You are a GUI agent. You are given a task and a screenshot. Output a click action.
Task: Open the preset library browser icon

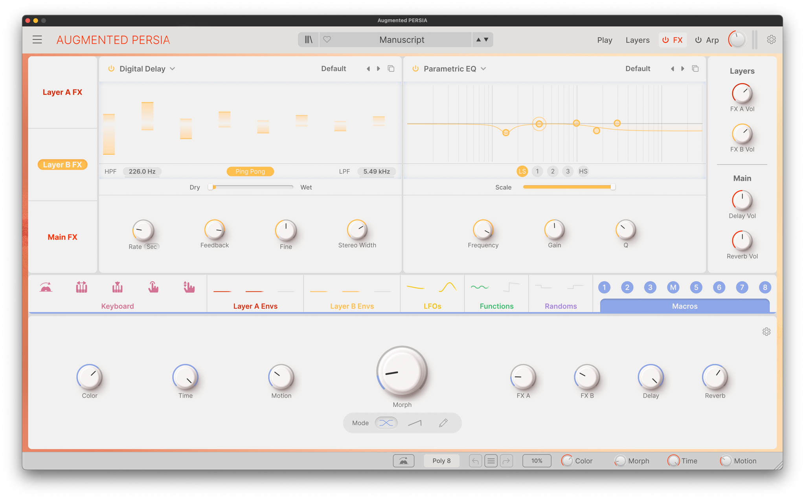point(309,40)
